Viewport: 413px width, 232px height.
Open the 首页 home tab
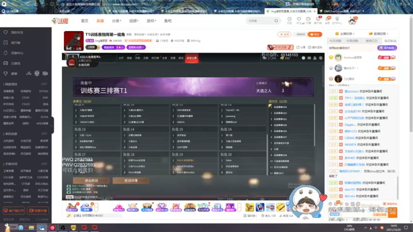point(85,21)
